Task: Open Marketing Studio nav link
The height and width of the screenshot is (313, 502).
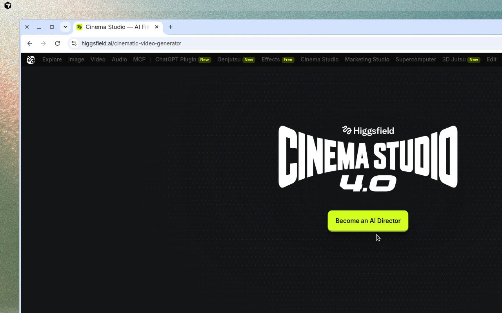Action: (x=367, y=59)
